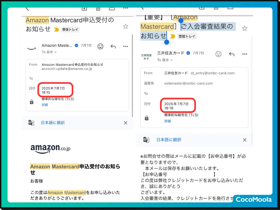This screenshot has height=210, width=280.
Task: Click 受信トレイ label on right email
Action: click(x=187, y=36)
